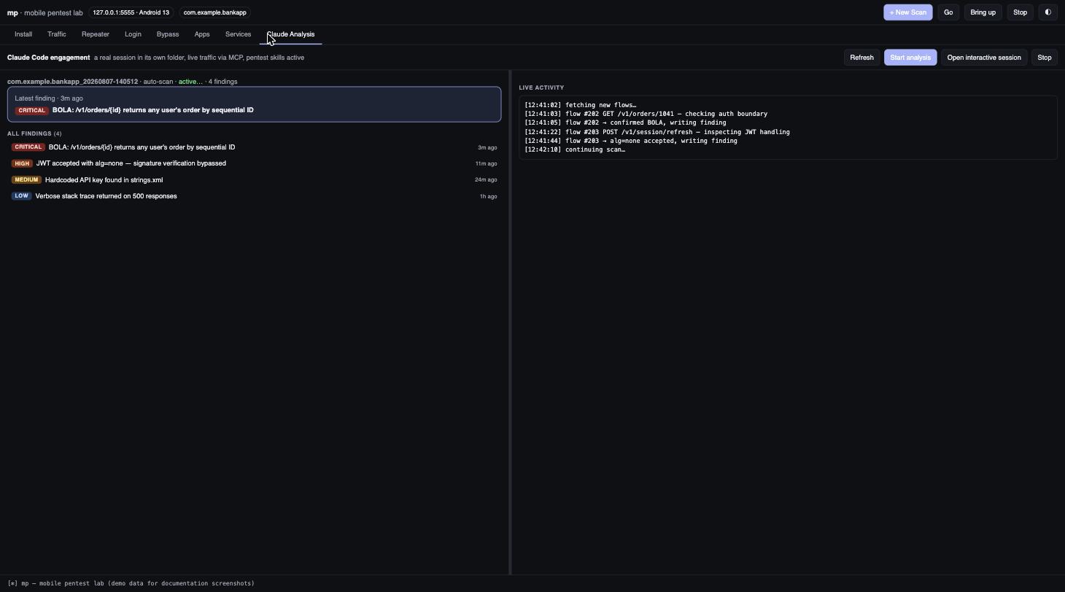Click the status bar demo data message

(131, 583)
